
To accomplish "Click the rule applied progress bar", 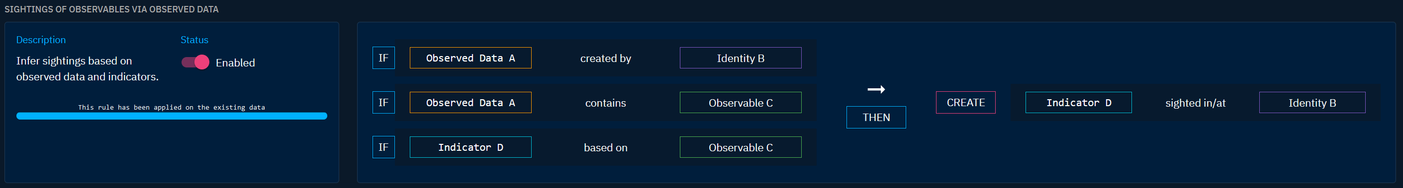I will tap(172, 116).
